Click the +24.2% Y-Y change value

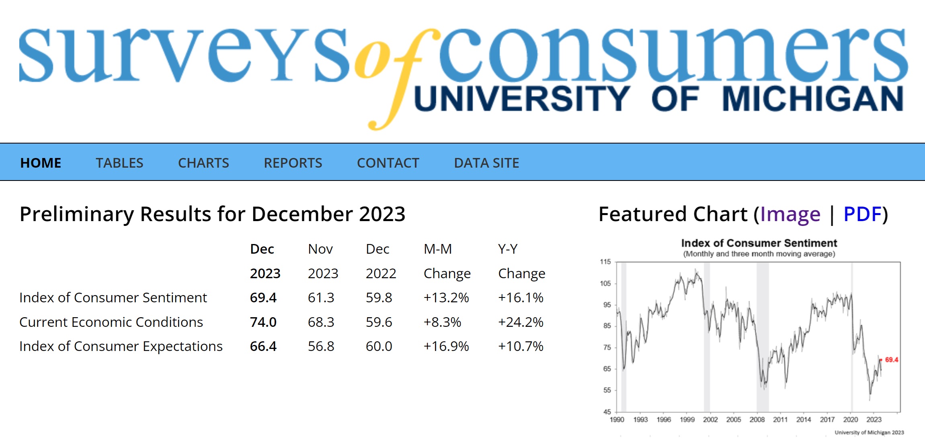click(x=521, y=322)
